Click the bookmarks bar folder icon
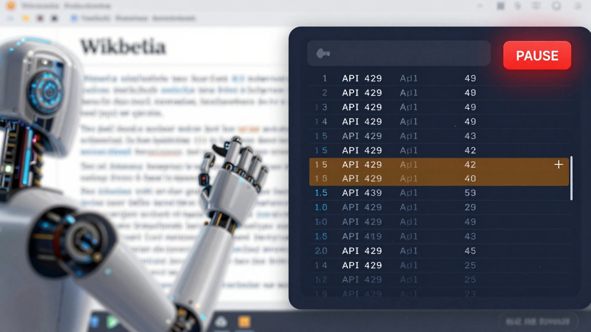Viewport: 591px width, 332px height. [x=26, y=18]
